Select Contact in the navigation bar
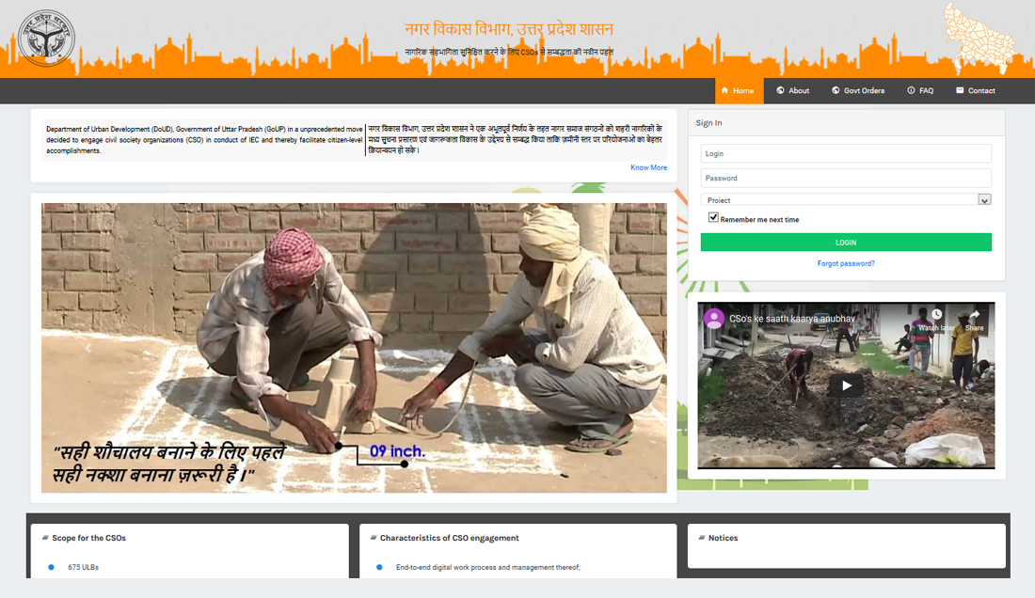 tap(975, 91)
